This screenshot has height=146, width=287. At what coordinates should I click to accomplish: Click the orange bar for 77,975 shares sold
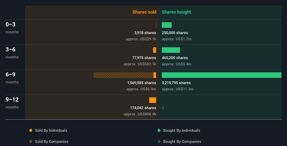click(x=155, y=50)
